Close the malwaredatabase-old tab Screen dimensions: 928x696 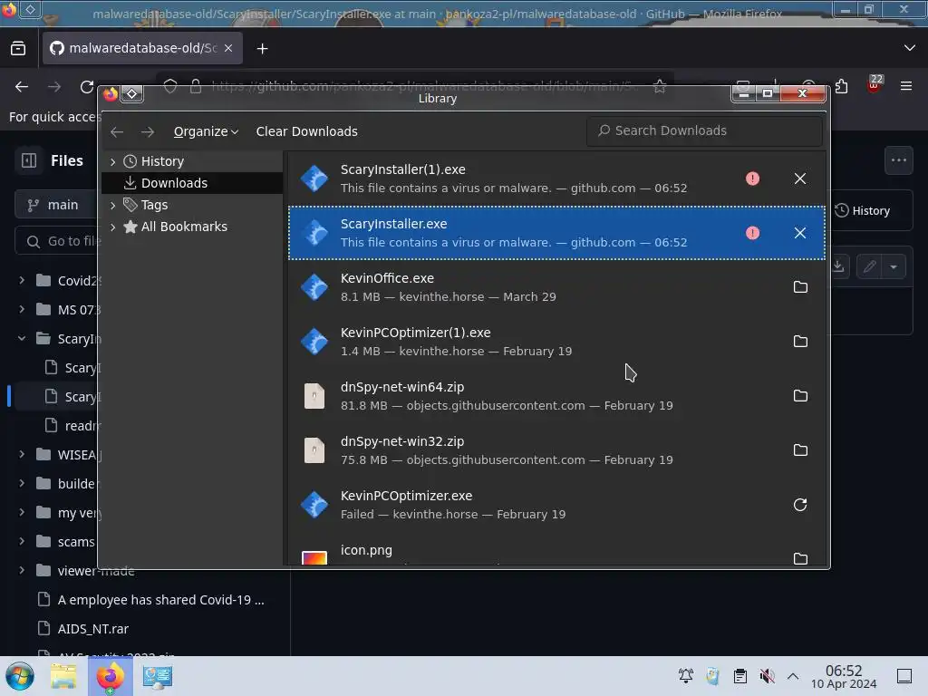coord(228,48)
